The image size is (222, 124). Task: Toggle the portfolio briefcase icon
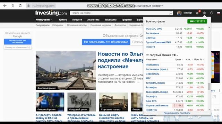point(204,13)
